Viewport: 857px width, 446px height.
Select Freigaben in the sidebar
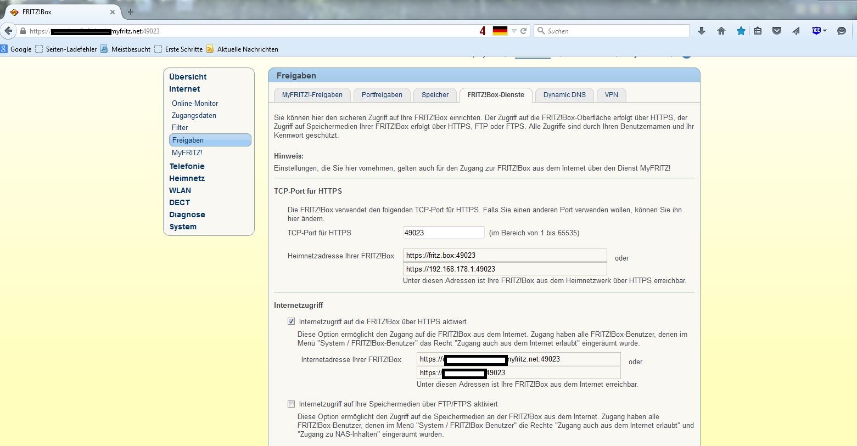tap(210, 140)
